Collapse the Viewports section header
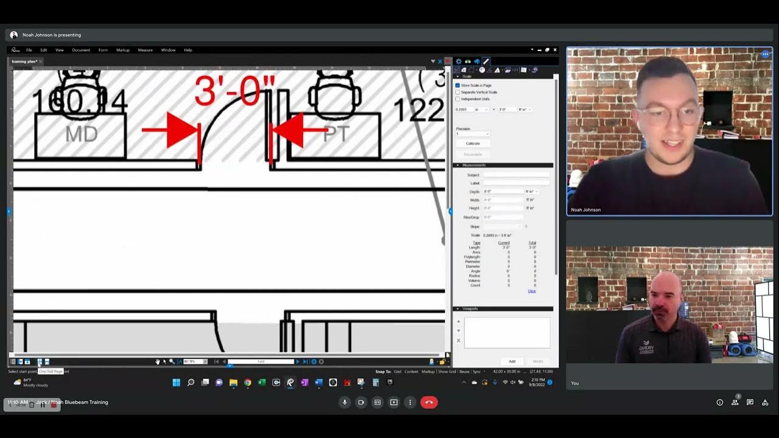The height and width of the screenshot is (438, 779). tap(503, 308)
